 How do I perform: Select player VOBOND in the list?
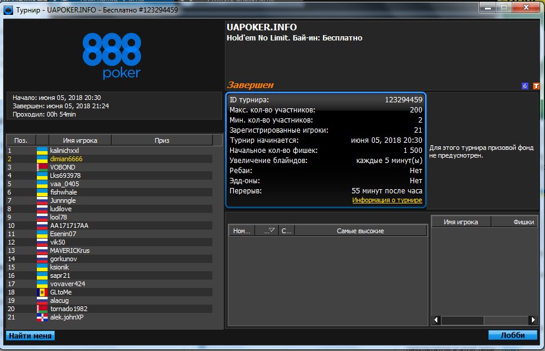[x=109, y=167]
